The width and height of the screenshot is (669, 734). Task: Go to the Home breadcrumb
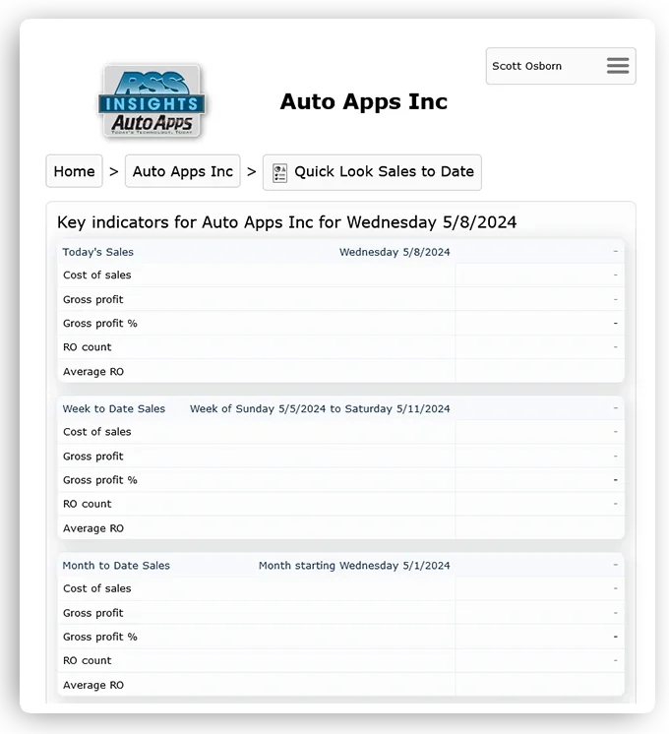(74, 171)
